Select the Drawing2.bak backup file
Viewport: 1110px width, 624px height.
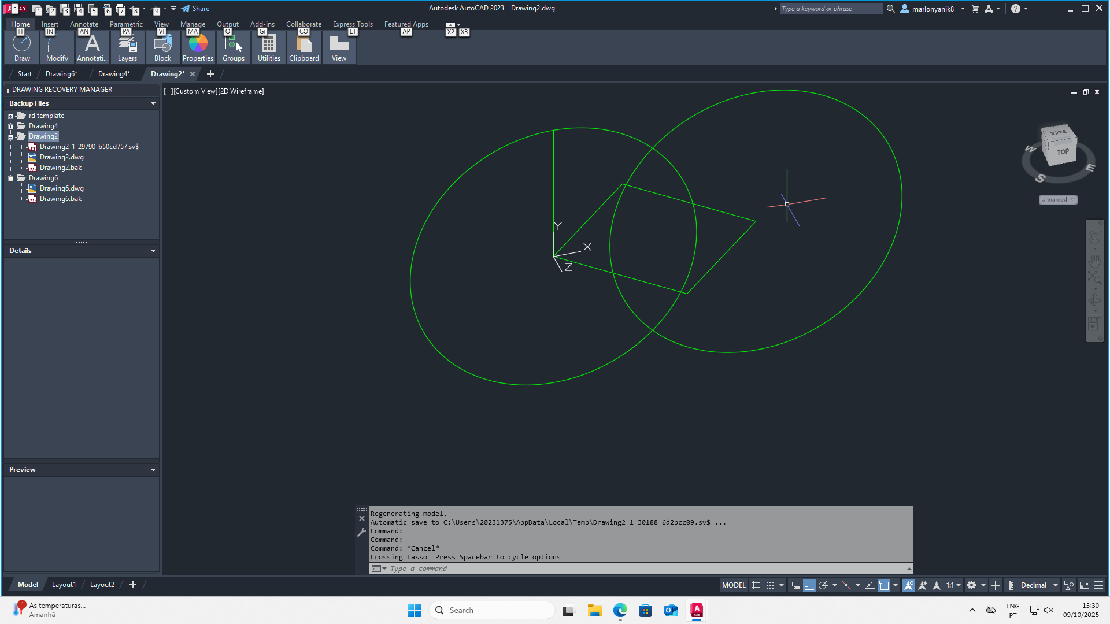click(61, 168)
